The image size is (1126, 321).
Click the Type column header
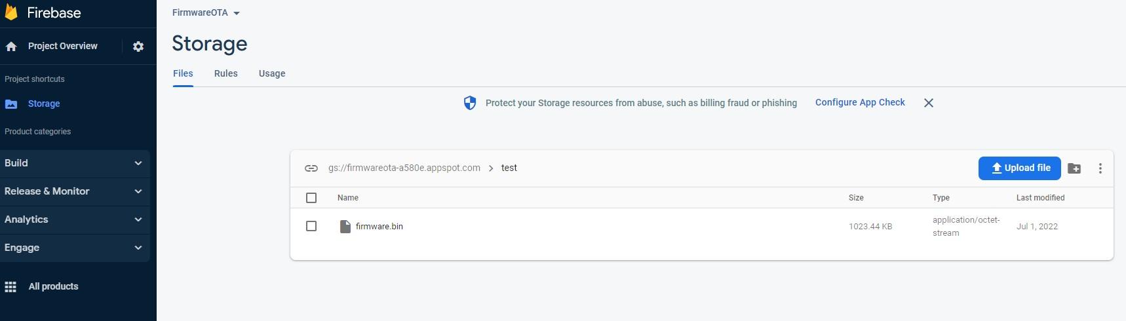coord(941,198)
